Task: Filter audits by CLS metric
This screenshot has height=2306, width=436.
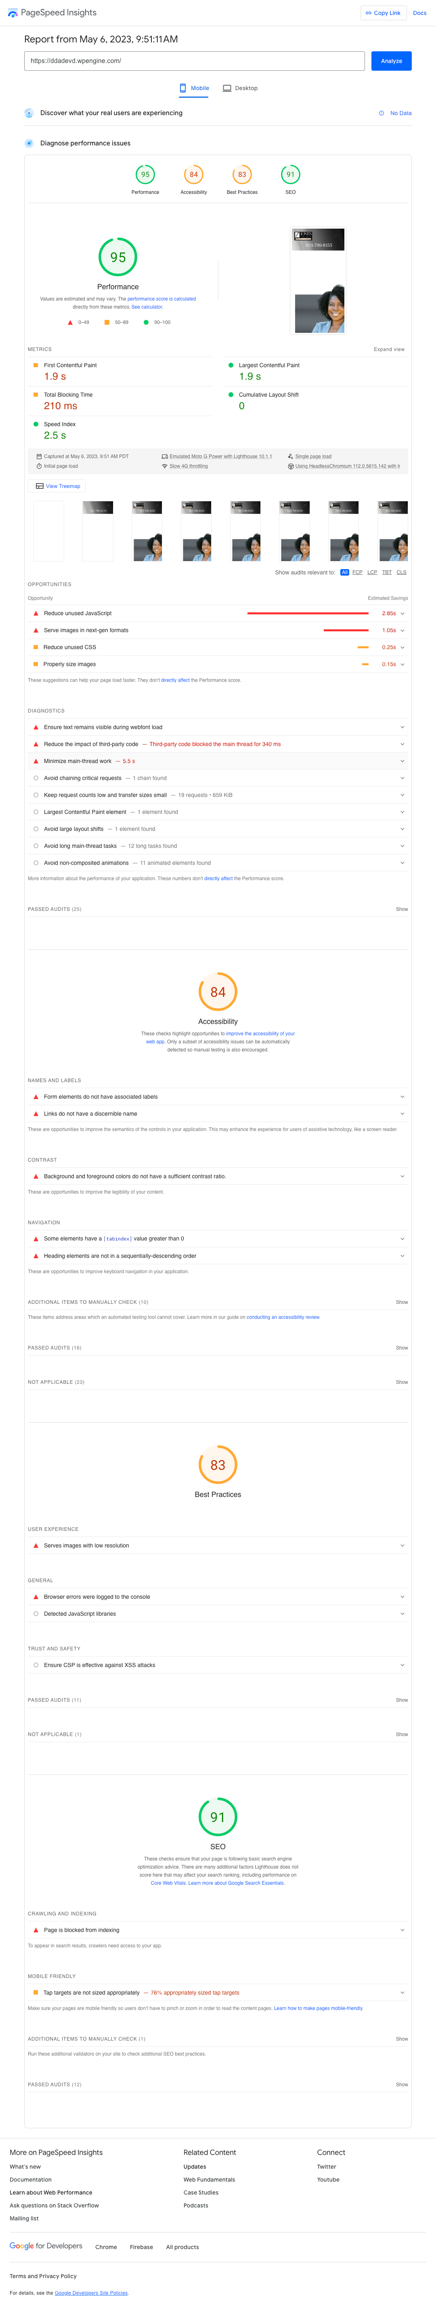Action: point(401,572)
